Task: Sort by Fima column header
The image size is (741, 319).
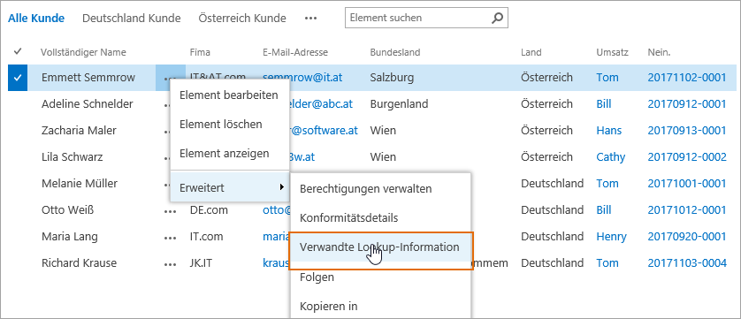Action: click(x=200, y=52)
